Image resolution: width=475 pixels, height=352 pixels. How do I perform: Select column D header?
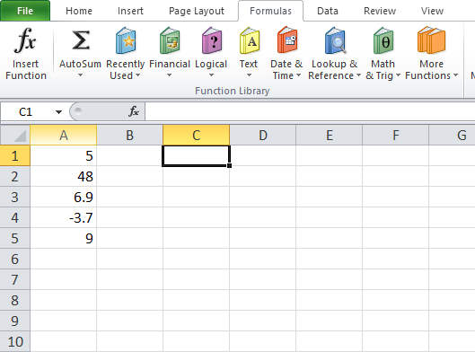(x=263, y=135)
